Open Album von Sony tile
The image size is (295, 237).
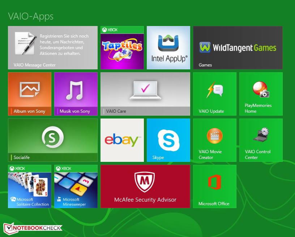(x=30, y=94)
